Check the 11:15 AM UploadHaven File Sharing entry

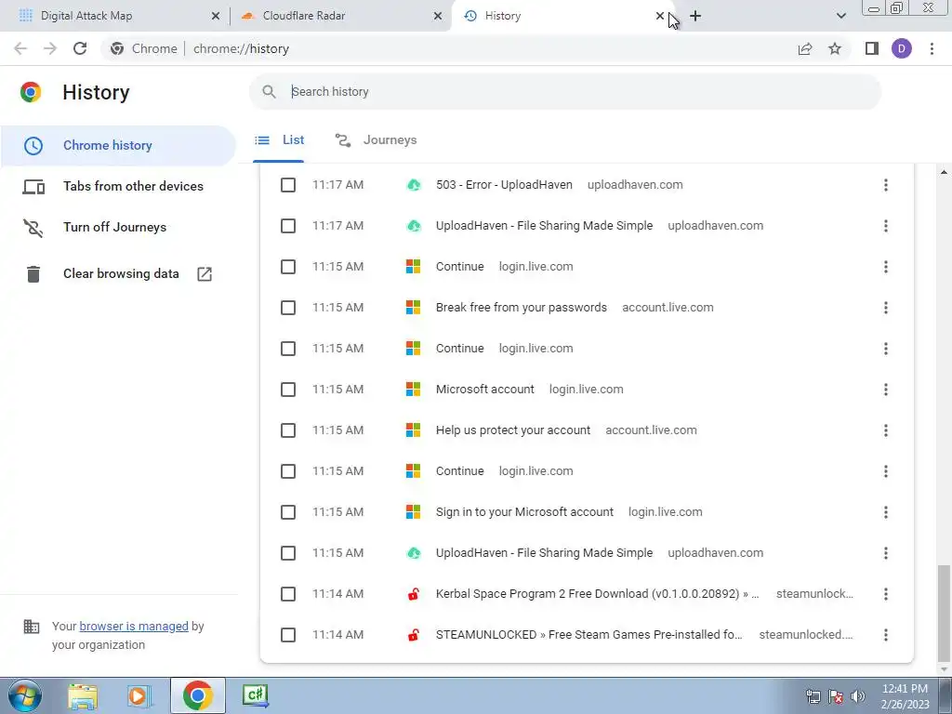click(x=288, y=553)
